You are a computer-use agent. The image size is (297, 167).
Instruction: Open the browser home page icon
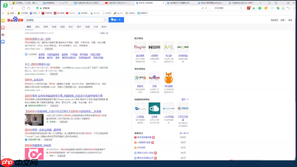click(x=29, y=8)
